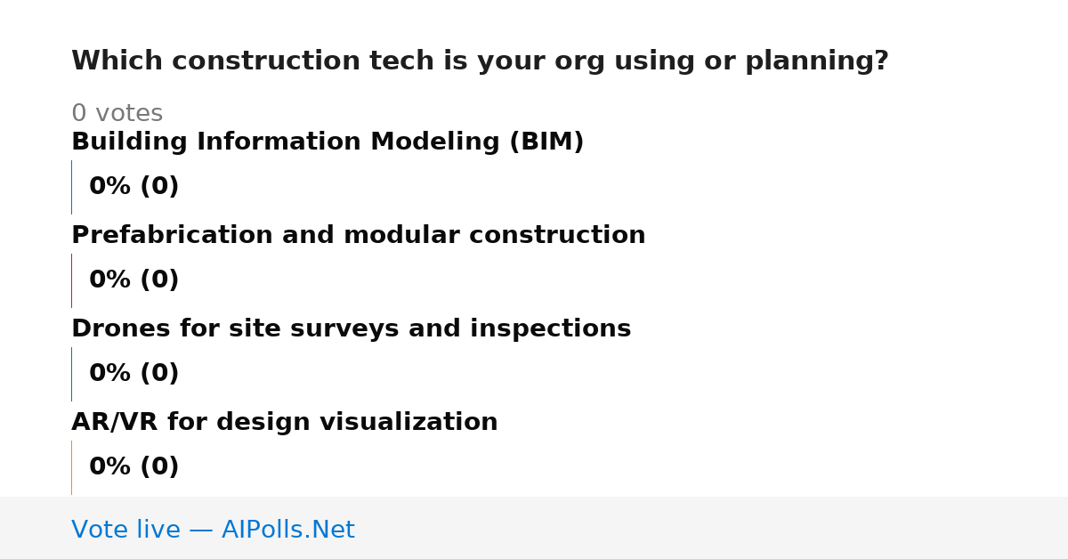Select Prefabrication and modular construction option
The image size is (1068, 559).
pos(358,236)
